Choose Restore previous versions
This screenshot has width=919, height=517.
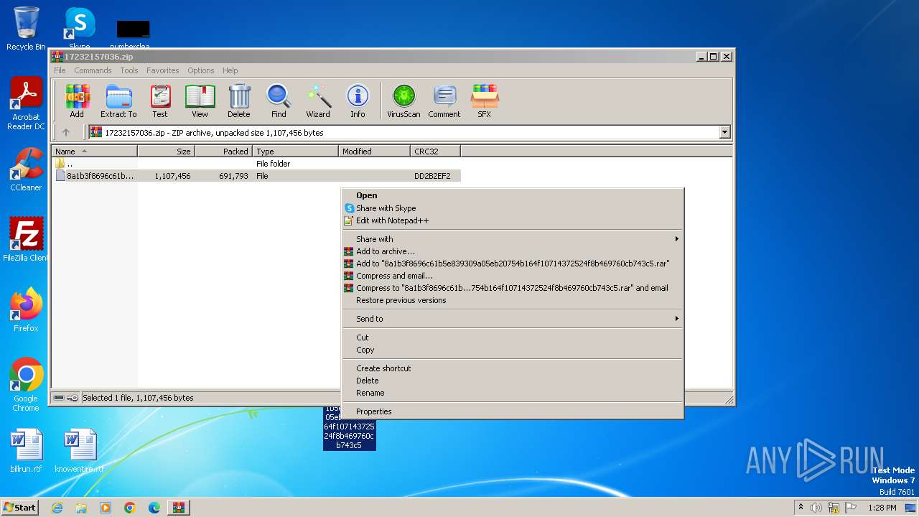coord(513,300)
